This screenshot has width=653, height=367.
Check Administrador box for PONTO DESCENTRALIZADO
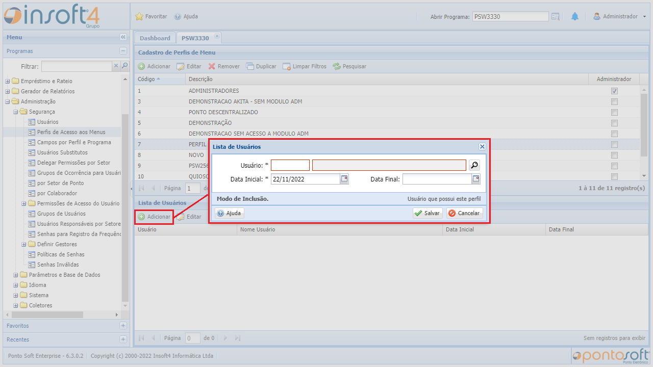pyautogui.click(x=614, y=112)
